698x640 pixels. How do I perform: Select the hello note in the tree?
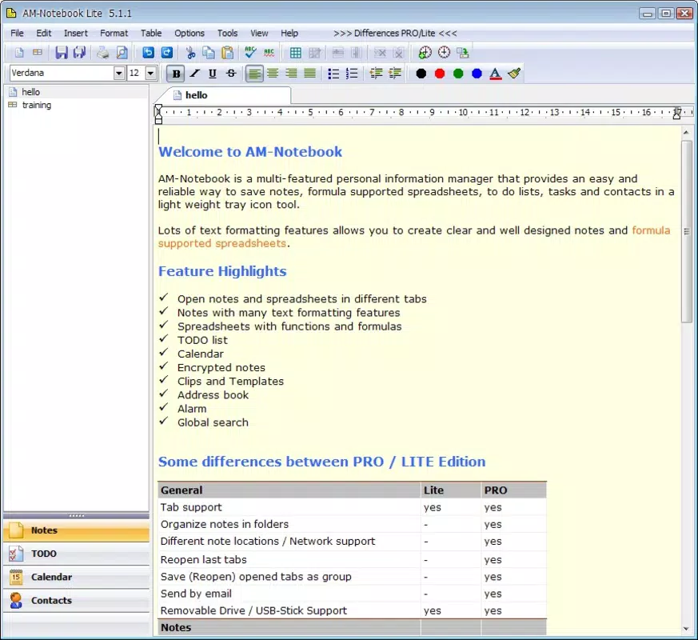pyautogui.click(x=30, y=92)
